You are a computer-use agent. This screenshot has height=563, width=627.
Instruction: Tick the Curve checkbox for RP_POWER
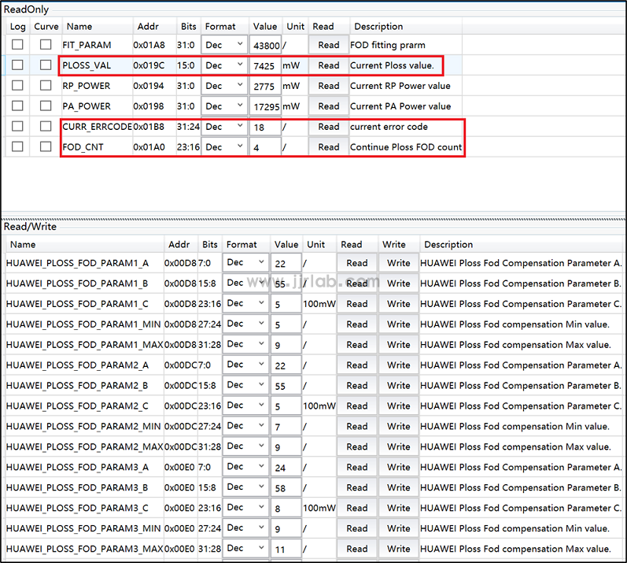(x=46, y=85)
